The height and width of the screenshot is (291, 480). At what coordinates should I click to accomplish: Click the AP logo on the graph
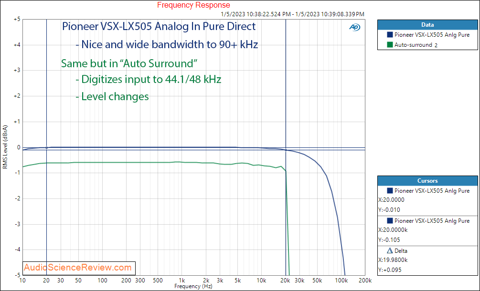[x=355, y=27]
